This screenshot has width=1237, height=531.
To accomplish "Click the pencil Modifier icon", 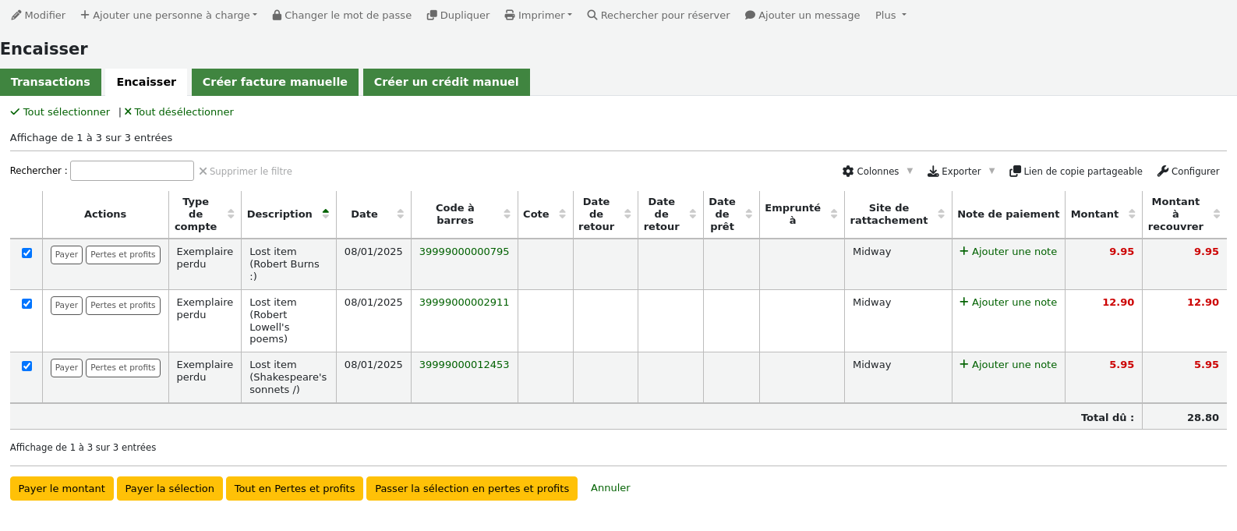I will coord(16,15).
